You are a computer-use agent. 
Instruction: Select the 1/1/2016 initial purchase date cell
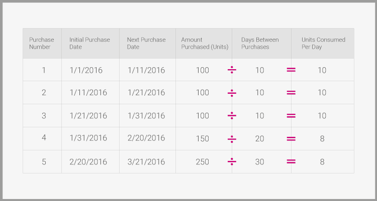[x=86, y=70]
